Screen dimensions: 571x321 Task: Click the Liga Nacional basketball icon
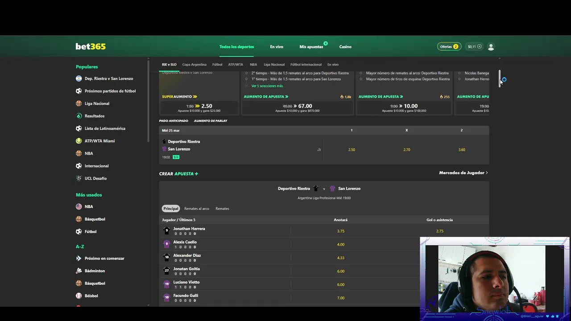click(x=79, y=103)
